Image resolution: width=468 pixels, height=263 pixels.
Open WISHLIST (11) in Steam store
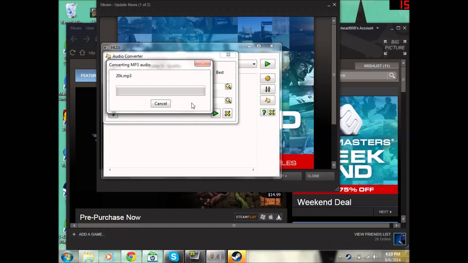click(x=377, y=66)
